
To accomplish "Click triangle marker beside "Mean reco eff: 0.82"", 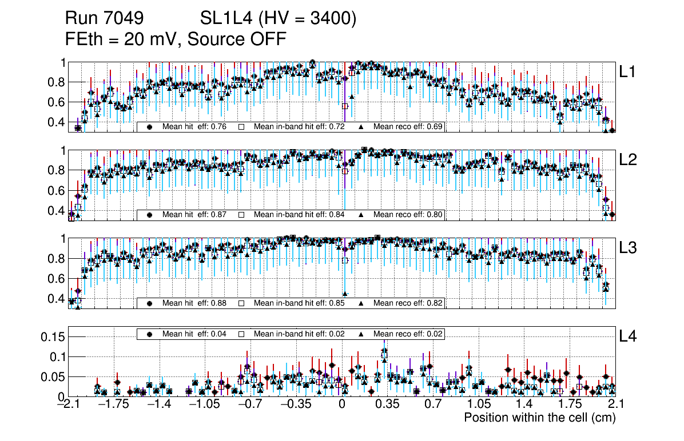I will coord(362,303).
